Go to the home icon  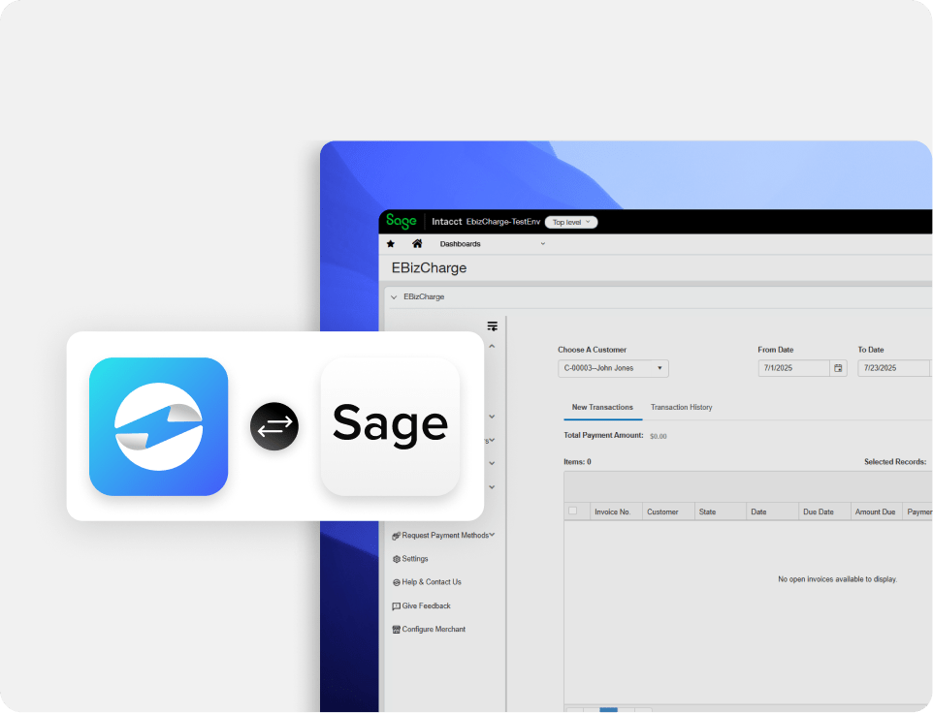pyautogui.click(x=417, y=243)
